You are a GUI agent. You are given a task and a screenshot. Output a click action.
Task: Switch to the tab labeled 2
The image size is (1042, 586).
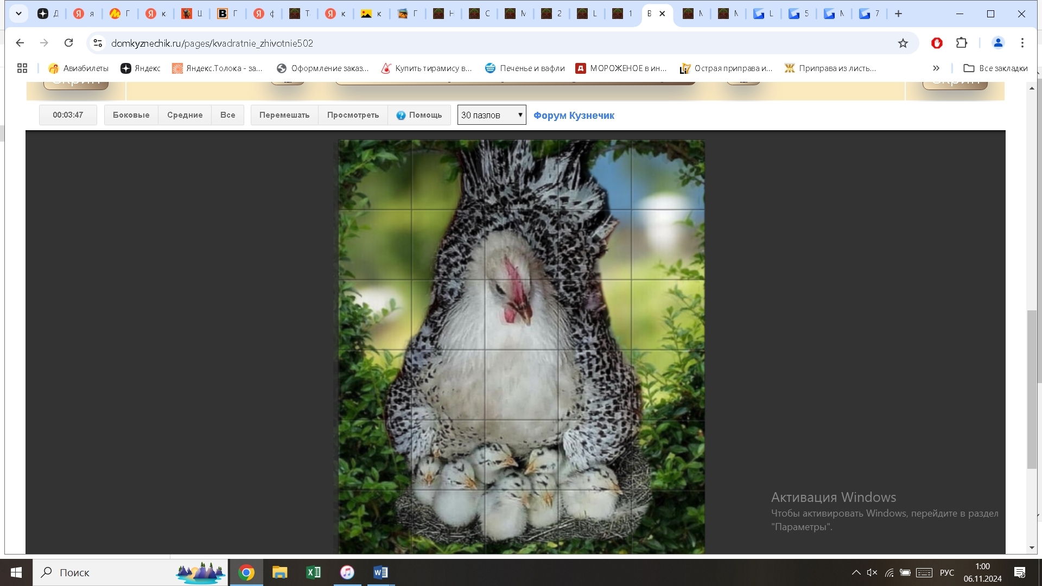coord(552,14)
